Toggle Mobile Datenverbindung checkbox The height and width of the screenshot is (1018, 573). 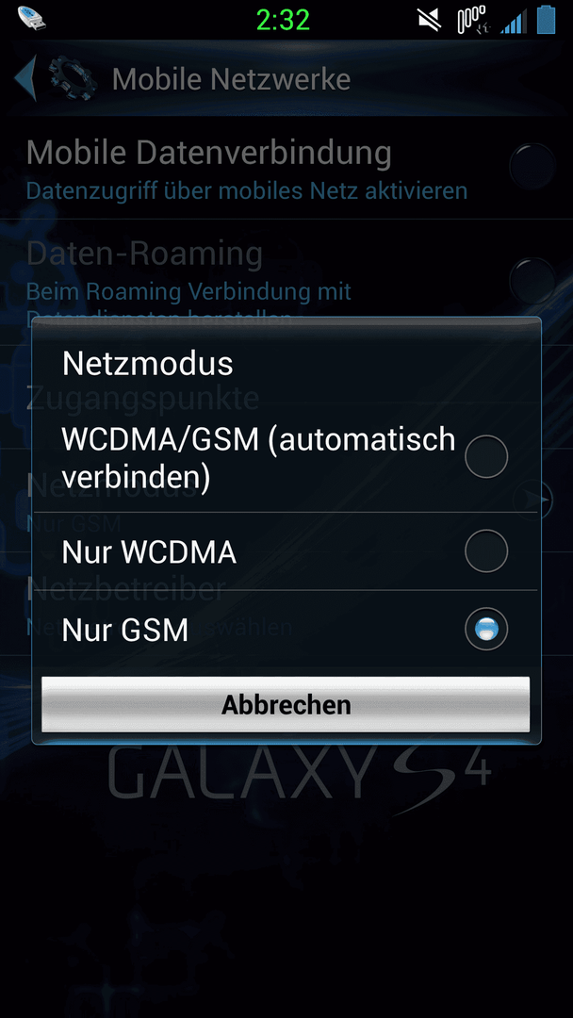[532, 166]
